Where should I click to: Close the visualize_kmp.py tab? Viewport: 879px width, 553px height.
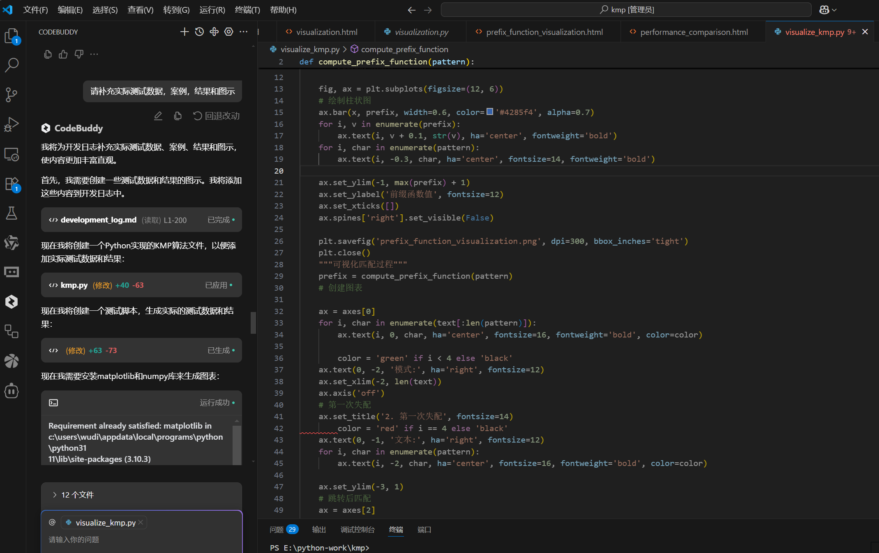point(865,32)
